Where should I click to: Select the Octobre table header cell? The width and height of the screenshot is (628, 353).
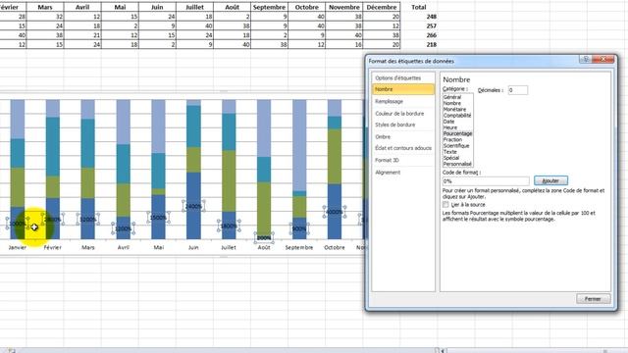(x=307, y=7)
